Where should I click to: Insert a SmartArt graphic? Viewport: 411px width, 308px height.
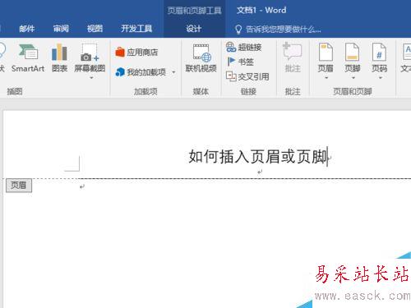[x=28, y=58]
